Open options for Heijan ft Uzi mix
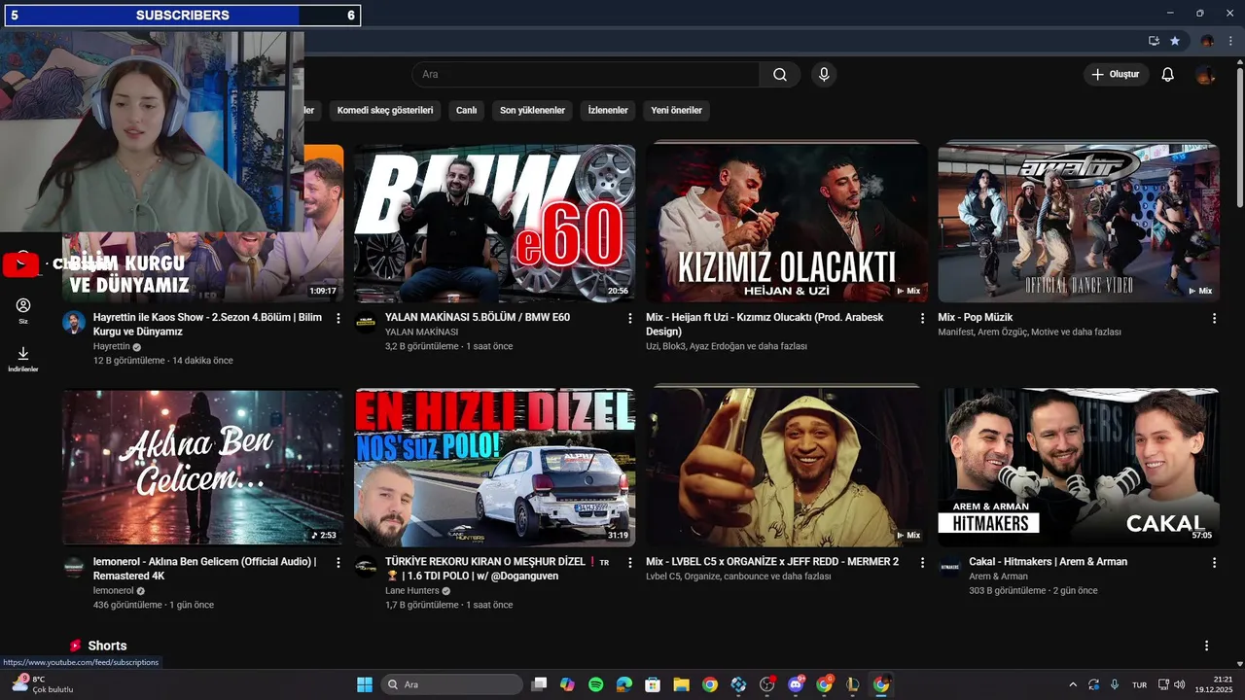 [922, 318]
